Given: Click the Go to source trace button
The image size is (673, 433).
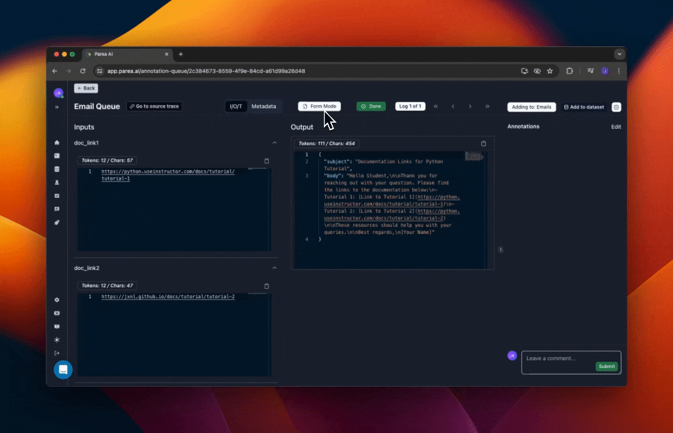Looking at the screenshot, I should [154, 106].
